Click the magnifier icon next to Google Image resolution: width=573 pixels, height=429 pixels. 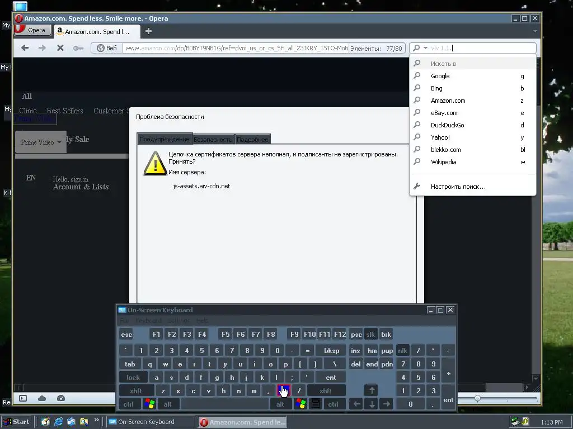click(x=417, y=75)
